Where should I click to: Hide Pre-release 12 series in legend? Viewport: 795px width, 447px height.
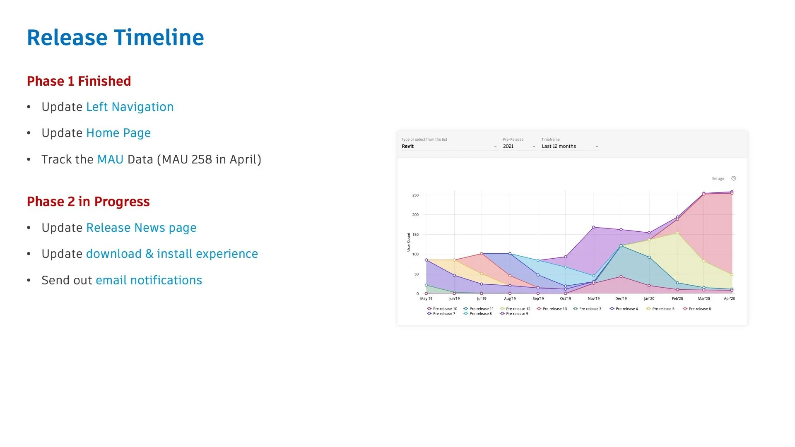(518, 309)
